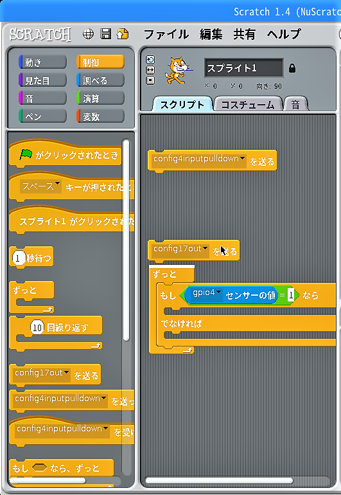Click the share project upload icon

[123, 34]
